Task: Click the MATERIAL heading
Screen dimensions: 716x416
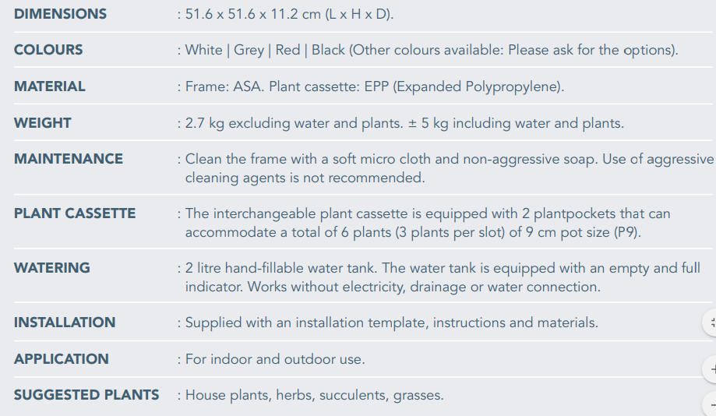Action: tap(49, 86)
